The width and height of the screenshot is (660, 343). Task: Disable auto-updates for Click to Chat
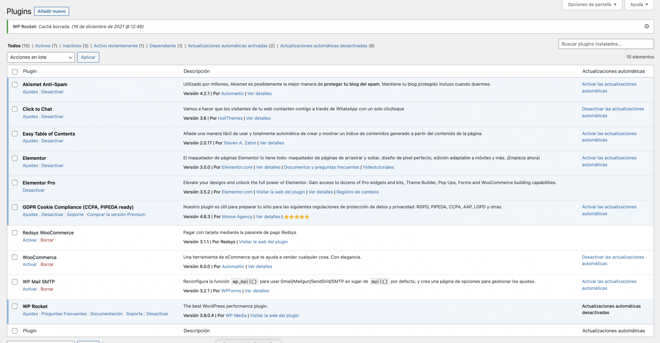613,112
